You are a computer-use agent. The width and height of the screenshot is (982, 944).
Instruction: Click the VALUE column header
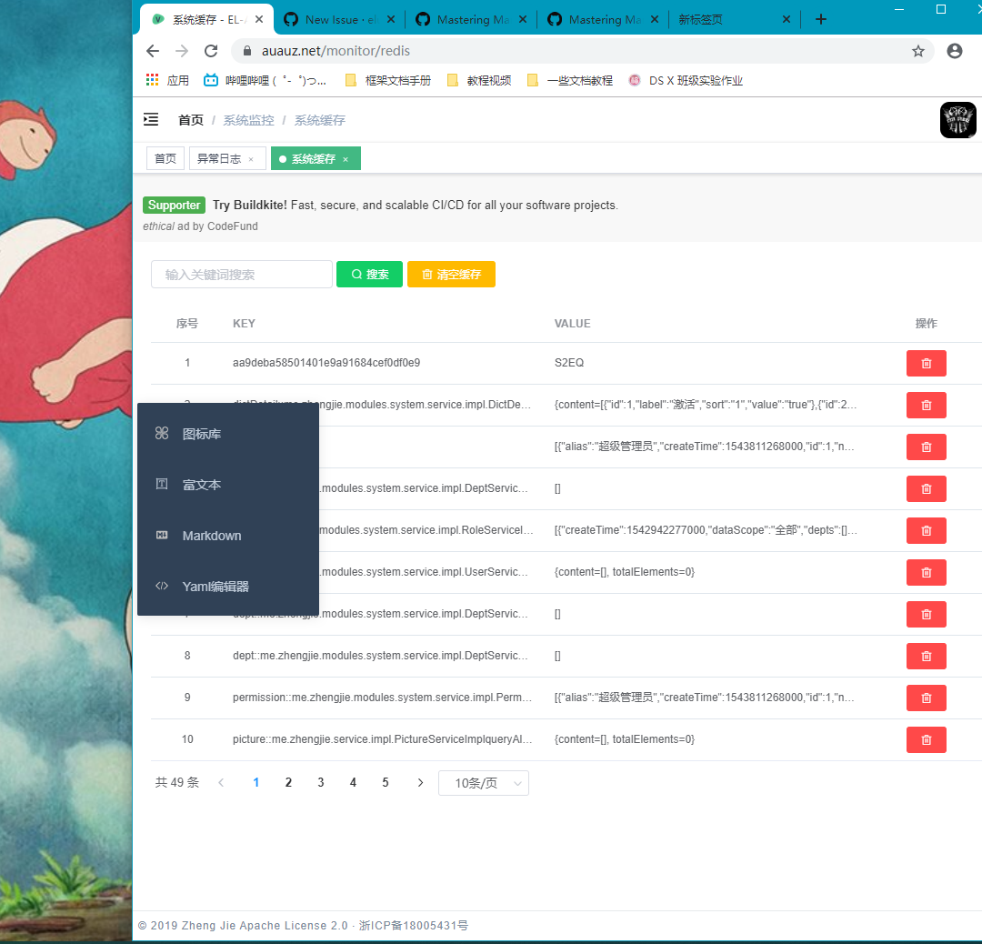[572, 323]
